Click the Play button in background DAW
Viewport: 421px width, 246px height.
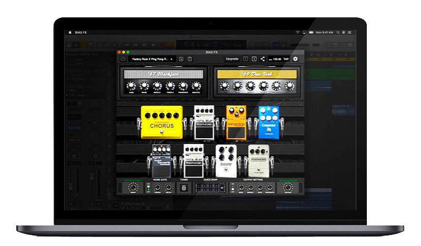(153, 45)
